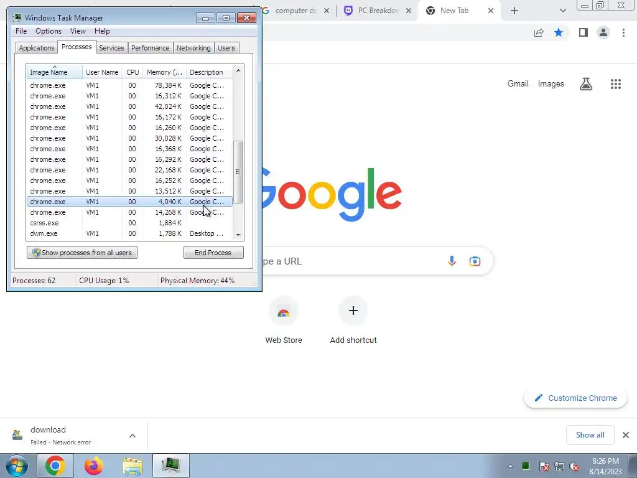Open the Web Store shortcut
This screenshot has width=637, height=478.
[x=284, y=321]
